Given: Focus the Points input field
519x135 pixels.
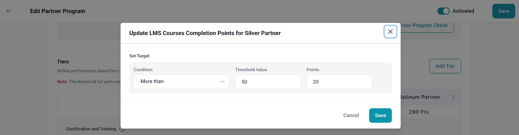Looking at the screenshot, I should tap(339, 82).
